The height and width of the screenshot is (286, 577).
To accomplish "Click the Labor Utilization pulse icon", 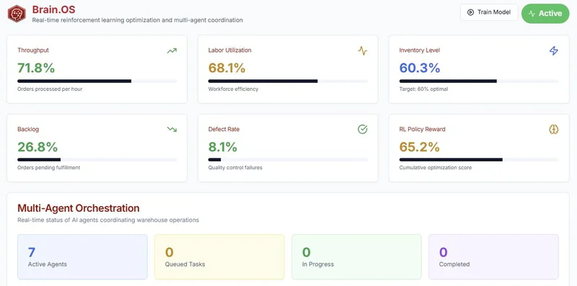I will click(x=363, y=50).
